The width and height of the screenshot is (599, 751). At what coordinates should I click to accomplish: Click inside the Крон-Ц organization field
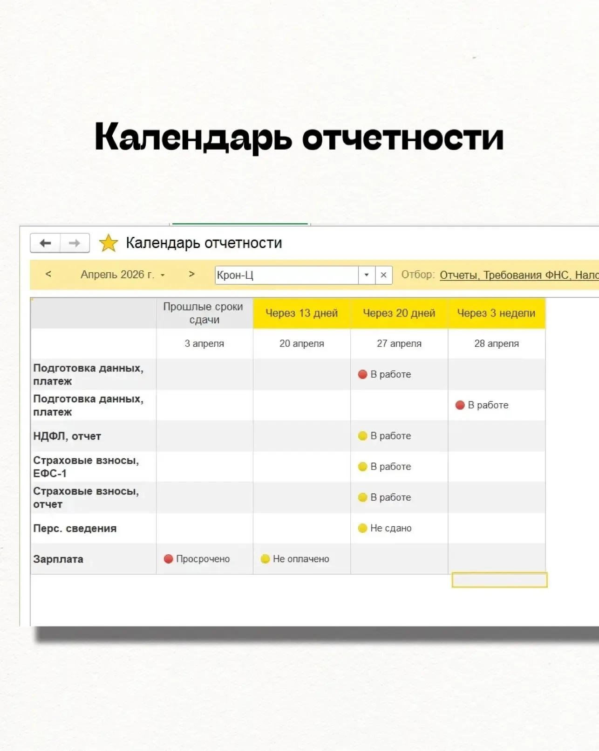point(286,275)
